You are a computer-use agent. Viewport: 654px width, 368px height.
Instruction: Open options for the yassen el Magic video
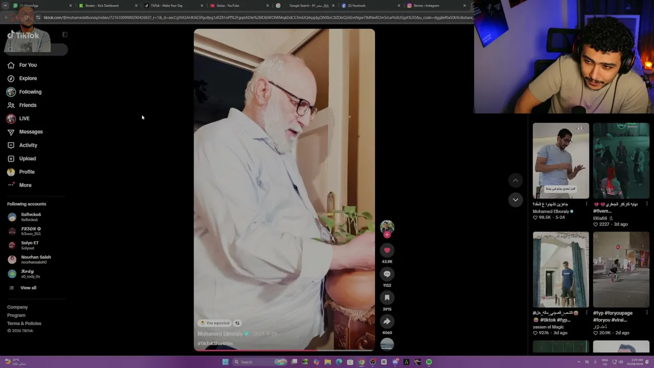586,313
